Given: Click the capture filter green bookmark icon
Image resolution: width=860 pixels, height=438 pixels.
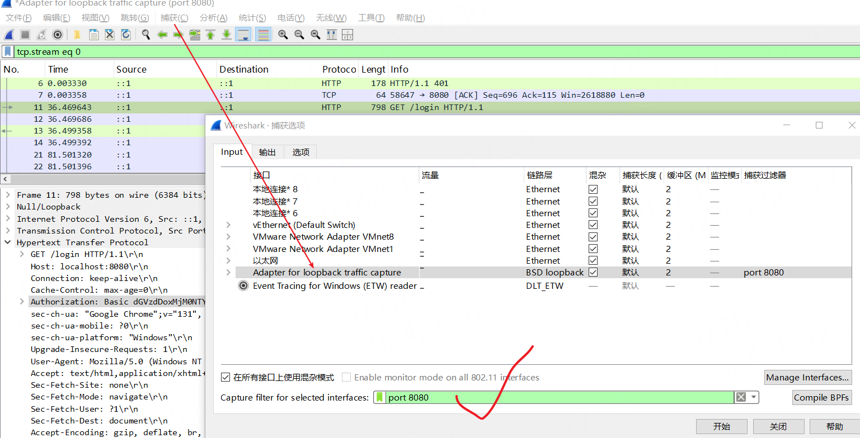Looking at the screenshot, I should pyautogui.click(x=380, y=397).
